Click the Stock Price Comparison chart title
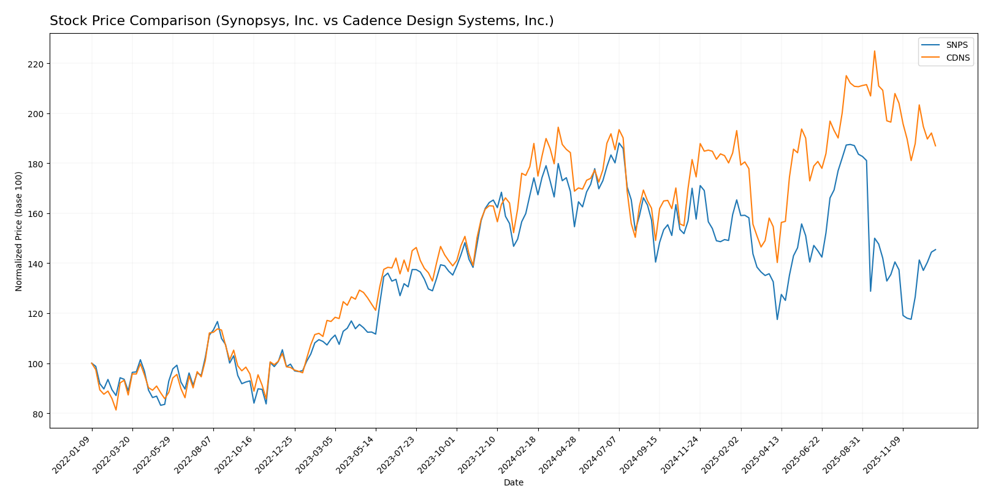Viewport: 993px width, 502px height. click(x=302, y=21)
